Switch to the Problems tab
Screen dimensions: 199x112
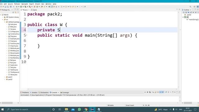(25, 92)
